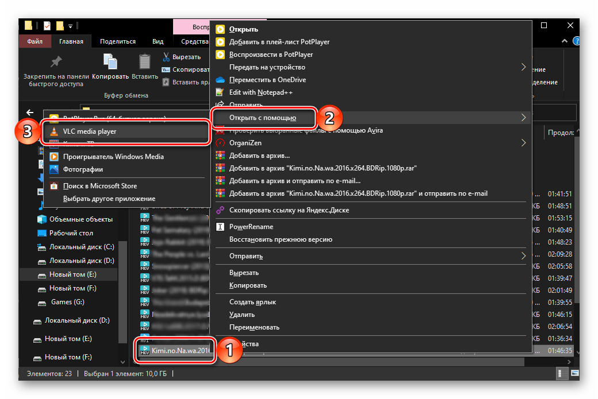Select the highlighted Новый том (E:) drive
Viewport: 598px width, 399px height.
pos(67,274)
